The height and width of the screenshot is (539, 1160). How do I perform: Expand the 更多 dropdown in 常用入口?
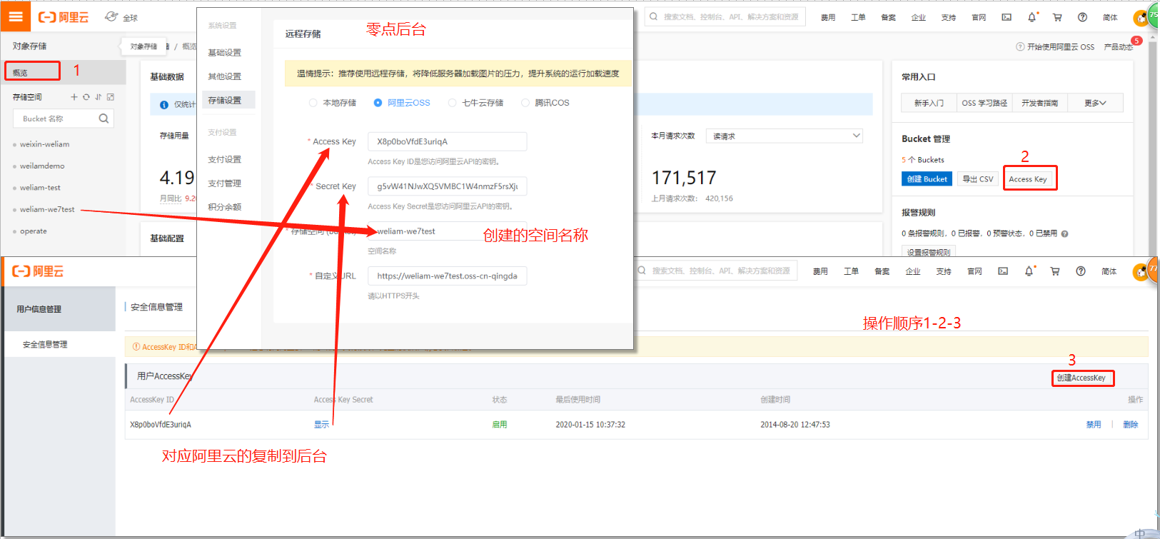click(x=1095, y=103)
